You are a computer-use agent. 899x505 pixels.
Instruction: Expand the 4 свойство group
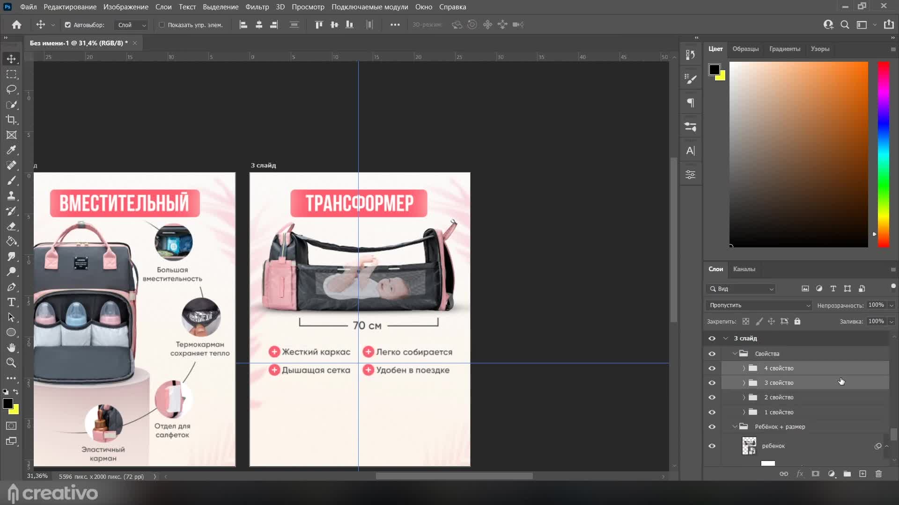point(744,368)
